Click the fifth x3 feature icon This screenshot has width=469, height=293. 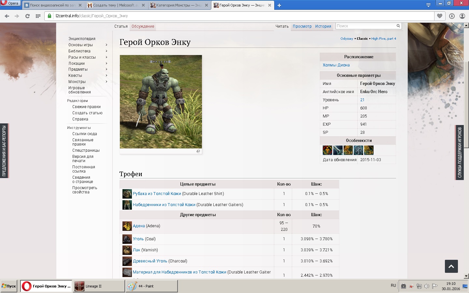point(369,150)
